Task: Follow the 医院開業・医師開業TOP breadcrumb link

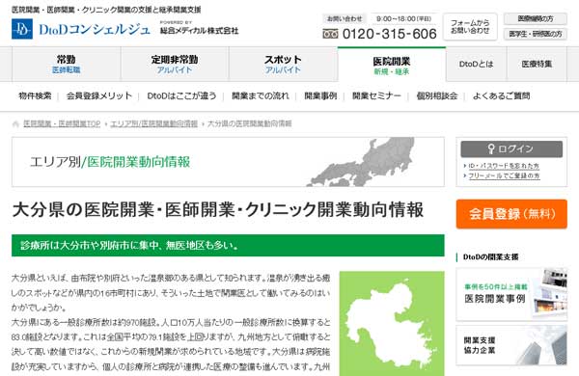Action: (x=62, y=123)
